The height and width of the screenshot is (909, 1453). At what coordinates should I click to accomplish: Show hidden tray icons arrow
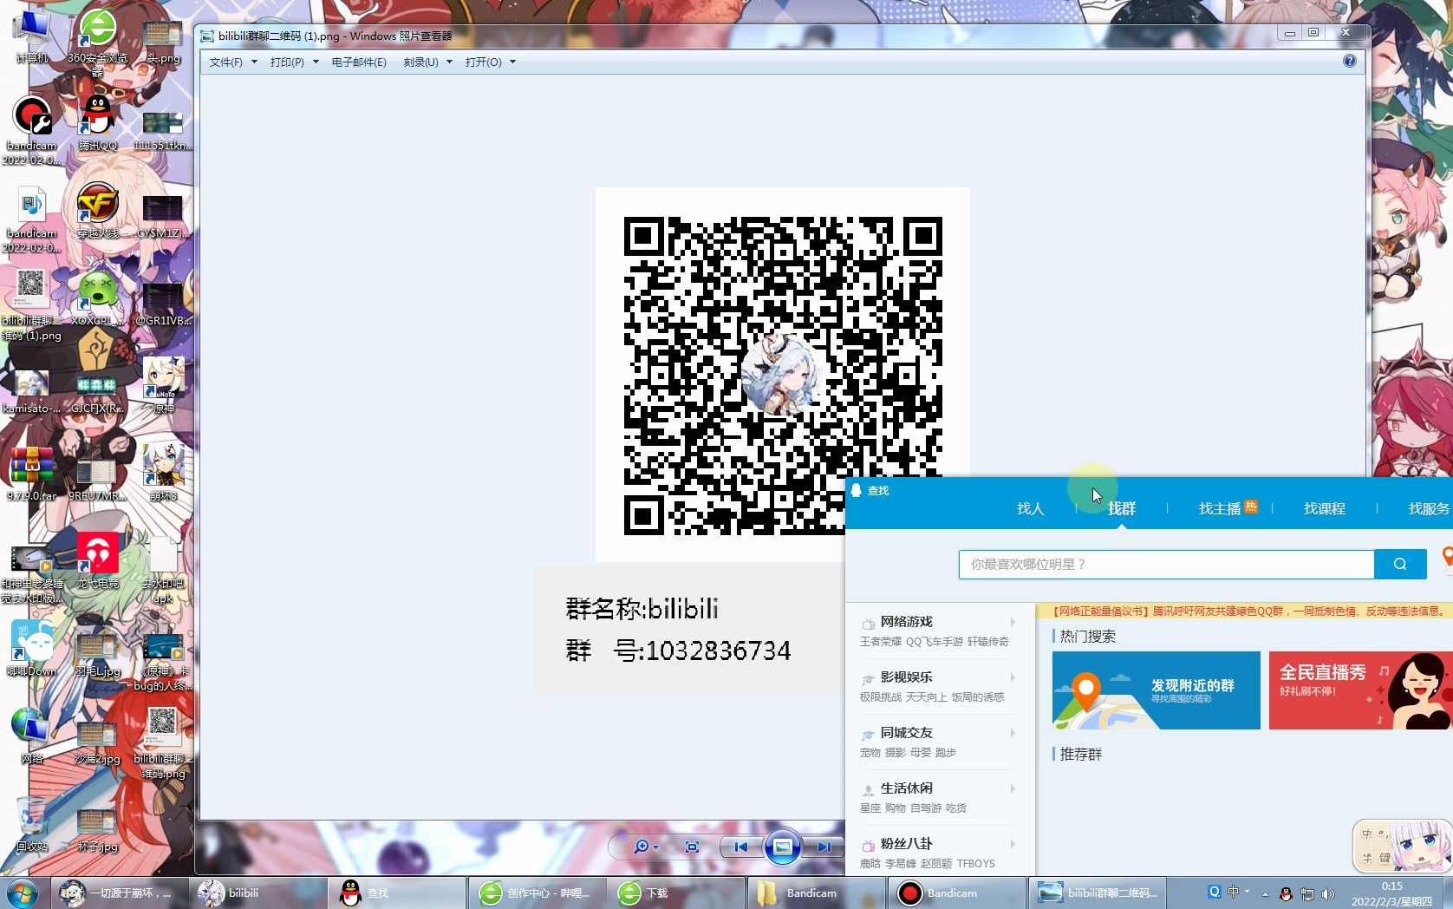[x=1265, y=893]
